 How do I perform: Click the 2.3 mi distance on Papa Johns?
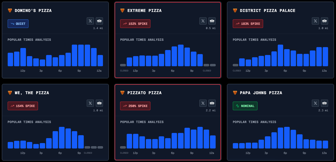coord(323,110)
